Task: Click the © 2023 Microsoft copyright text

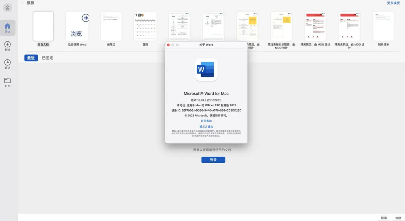Action: [x=206, y=115]
